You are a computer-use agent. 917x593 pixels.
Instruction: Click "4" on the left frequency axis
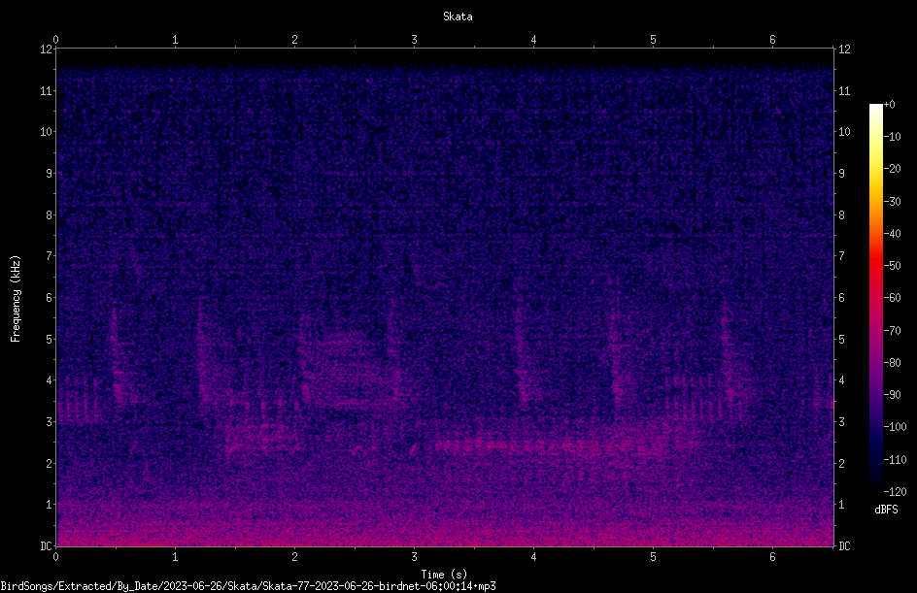point(50,380)
